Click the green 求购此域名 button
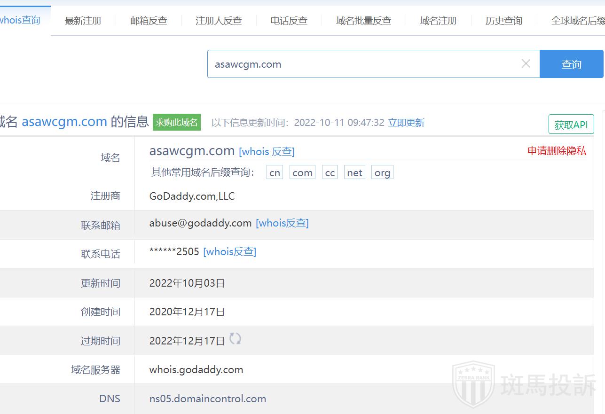 coord(177,122)
